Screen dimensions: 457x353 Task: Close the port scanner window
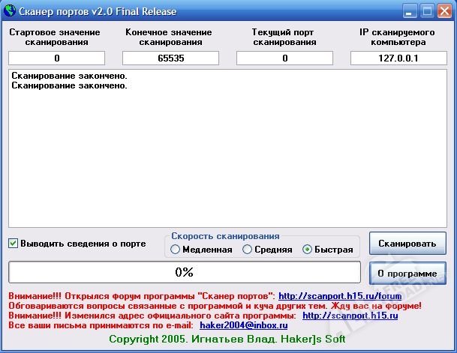click(x=443, y=10)
